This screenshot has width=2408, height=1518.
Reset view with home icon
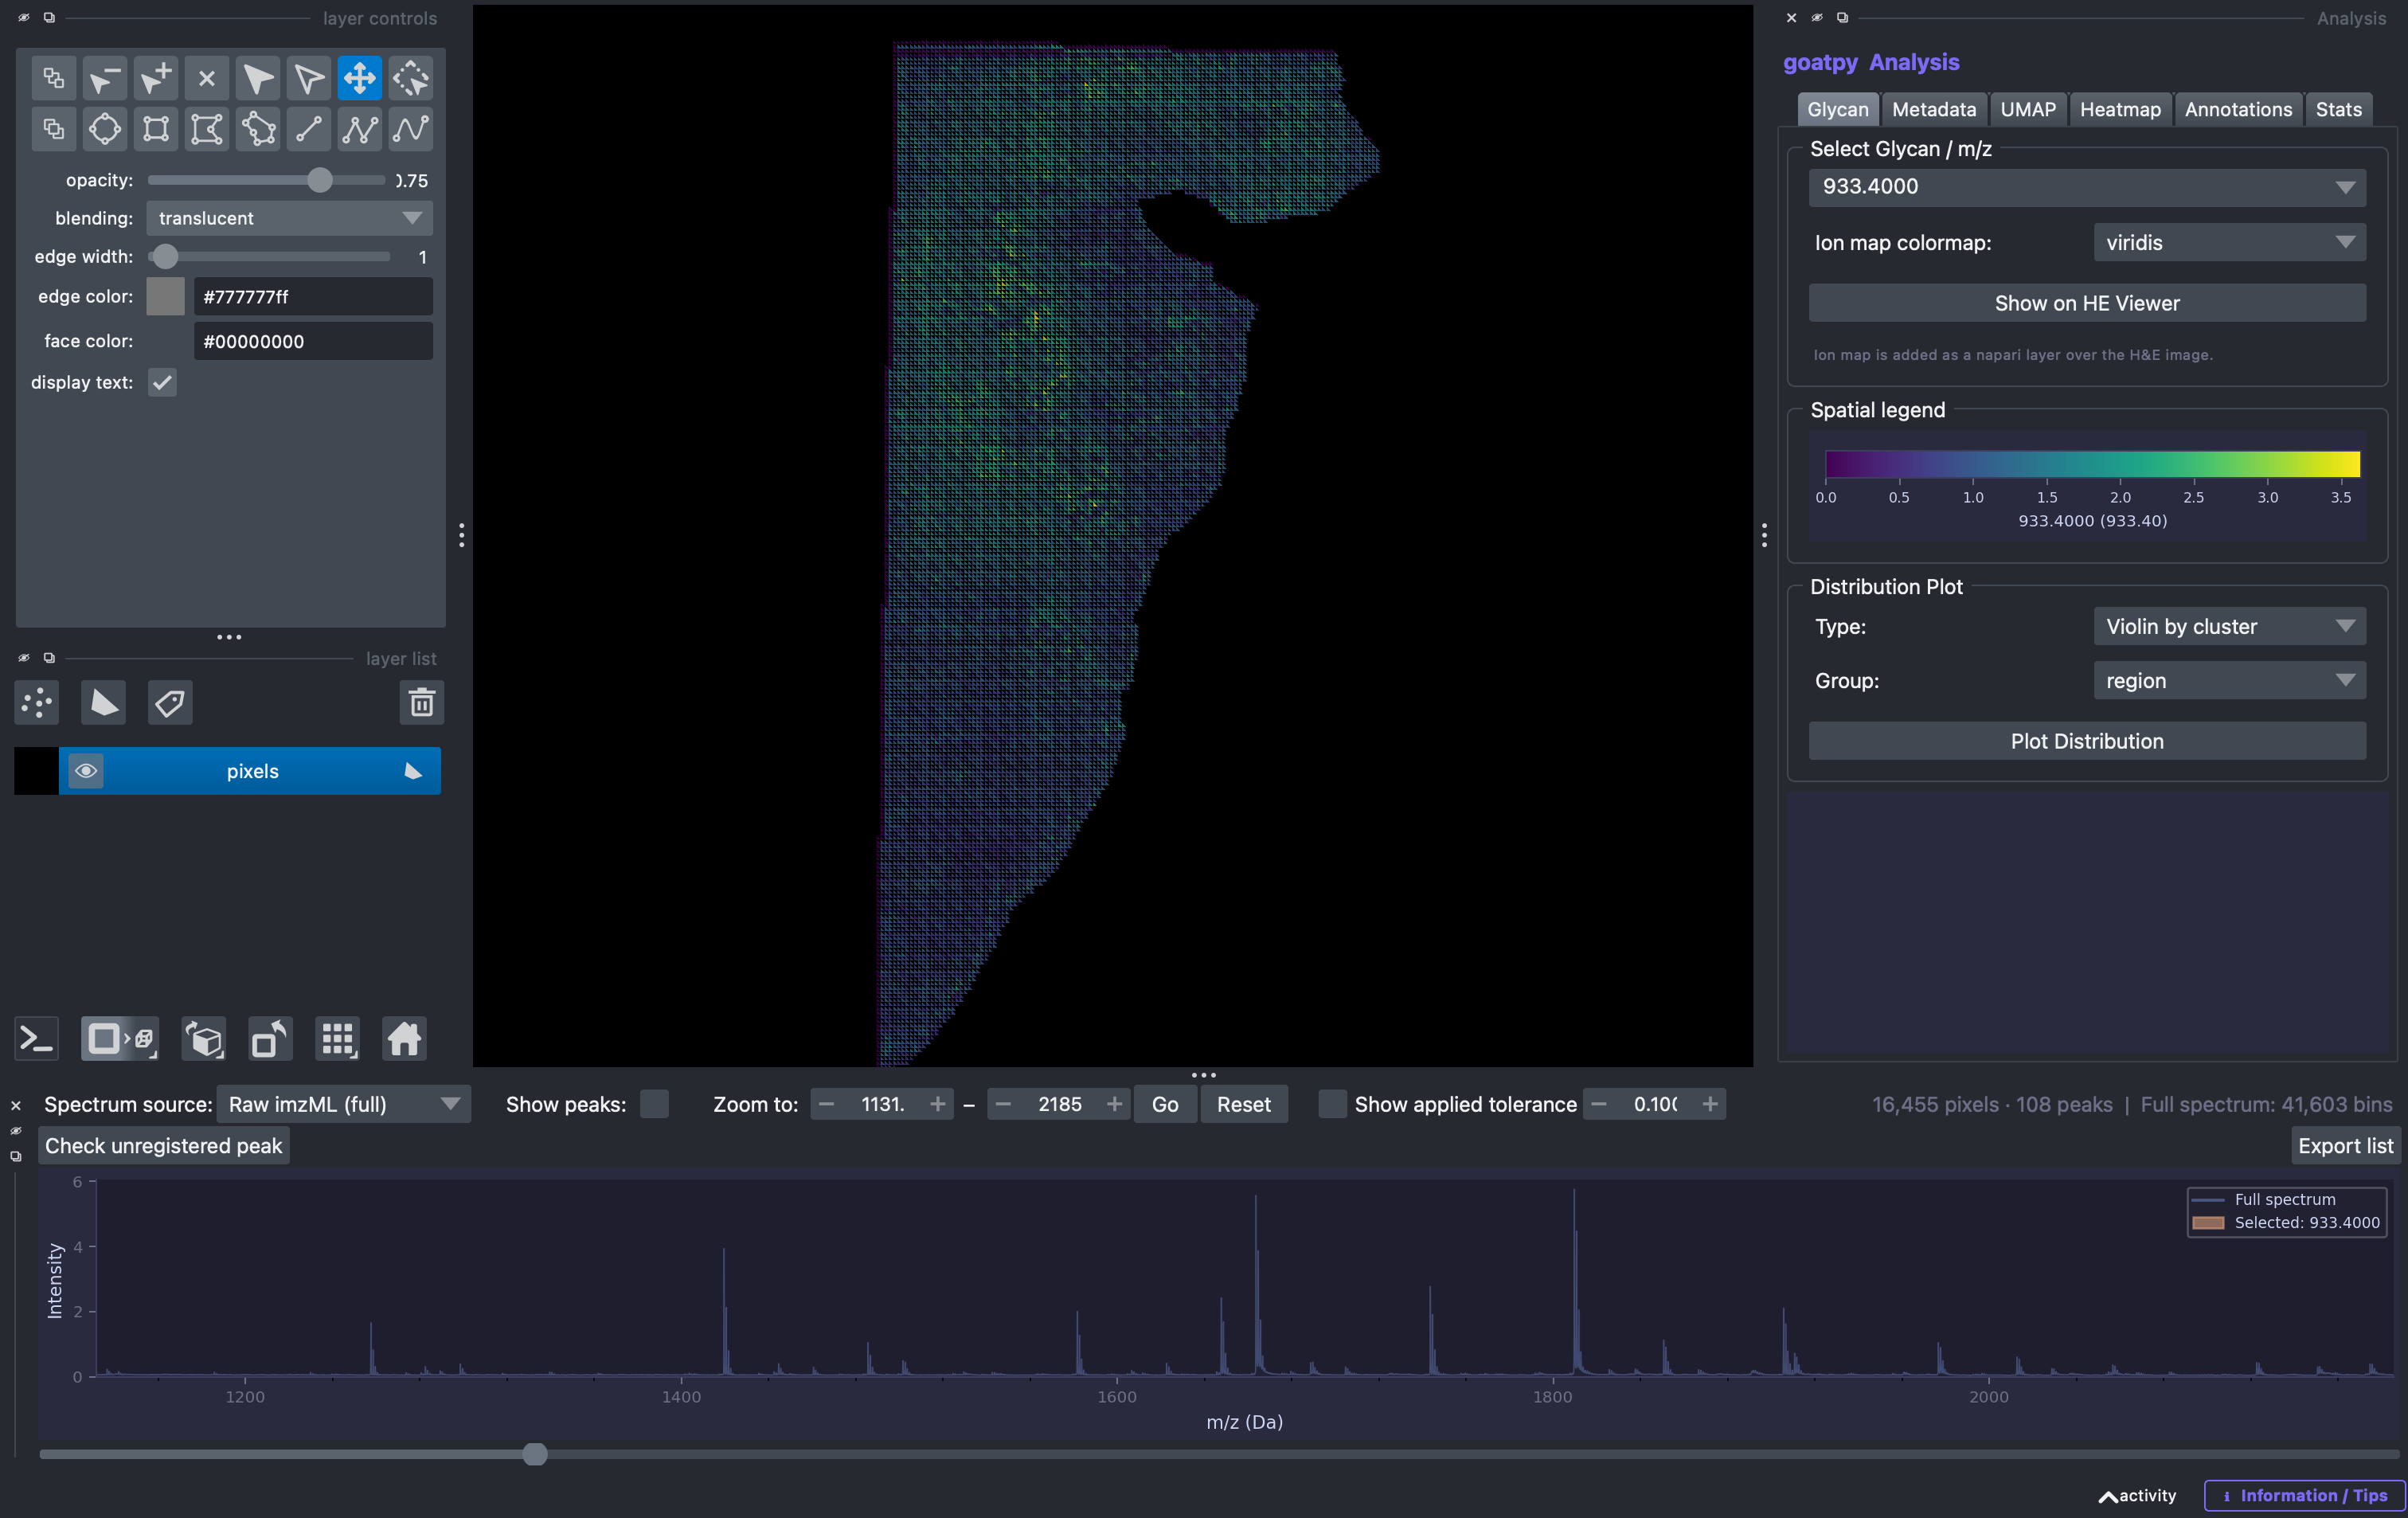pyautogui.click(x=404, y=1039)
